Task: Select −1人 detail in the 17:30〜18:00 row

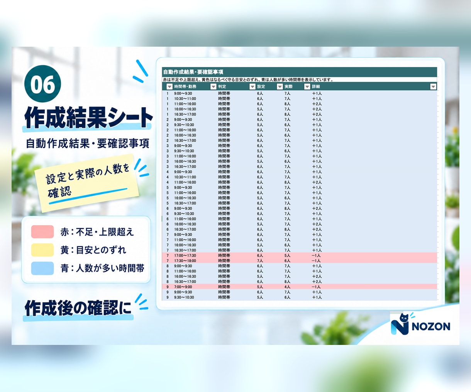Action: 316,261
